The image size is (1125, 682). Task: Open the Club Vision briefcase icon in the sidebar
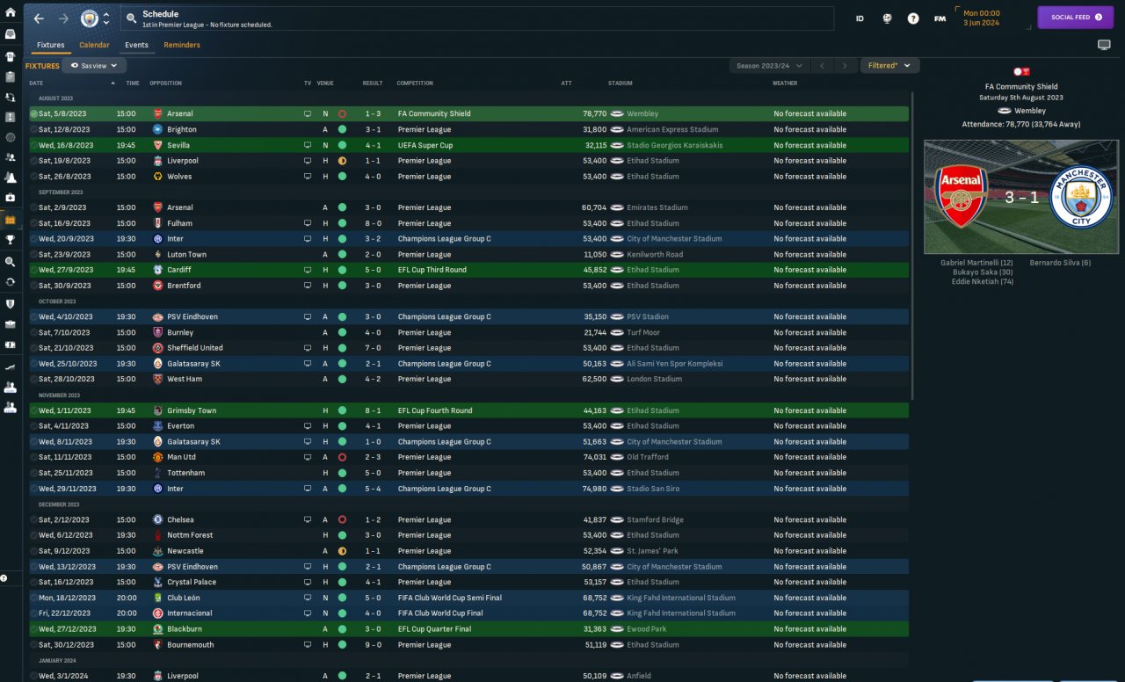[11, 323]
